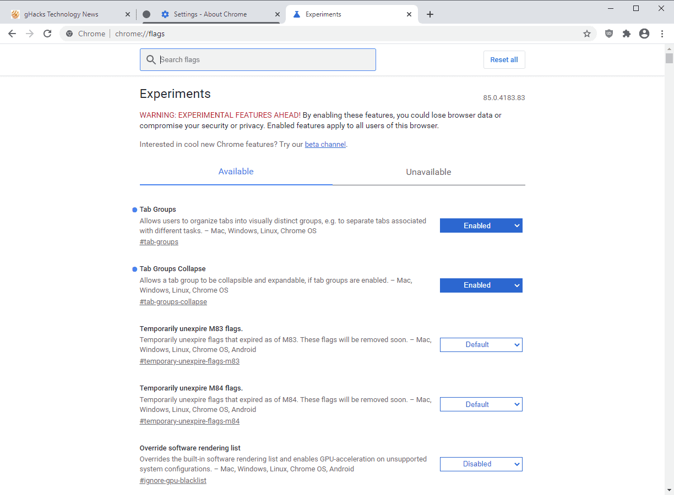The image size is (674, 495).
Task: Set Tab Groups Collapse to Disabled
Action: click(481, 285)
